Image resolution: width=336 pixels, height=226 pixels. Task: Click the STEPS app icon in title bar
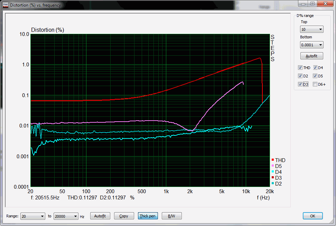(x=5, y=5)
